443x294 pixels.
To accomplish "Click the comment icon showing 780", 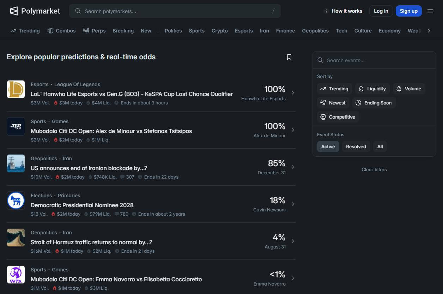I will point(116,214).
